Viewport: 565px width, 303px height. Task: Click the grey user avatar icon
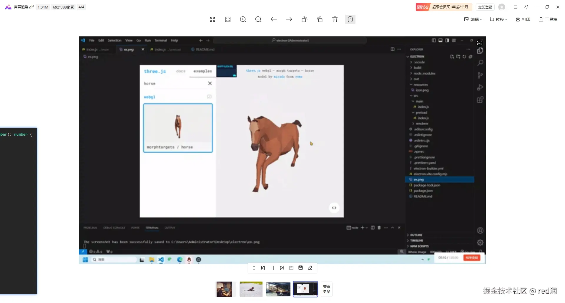(x=502, y=7)
